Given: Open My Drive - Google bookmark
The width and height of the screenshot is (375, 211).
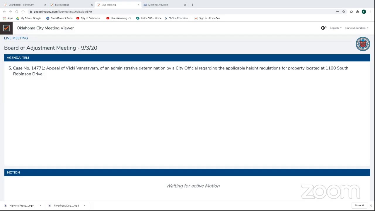Looking at the screenshot, I should [29, 18].
